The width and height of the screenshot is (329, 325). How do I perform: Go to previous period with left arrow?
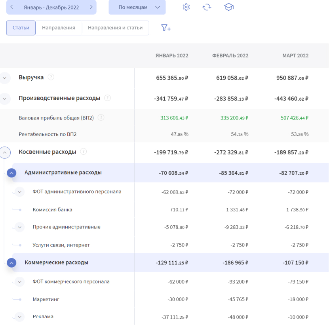click(12, 7)
